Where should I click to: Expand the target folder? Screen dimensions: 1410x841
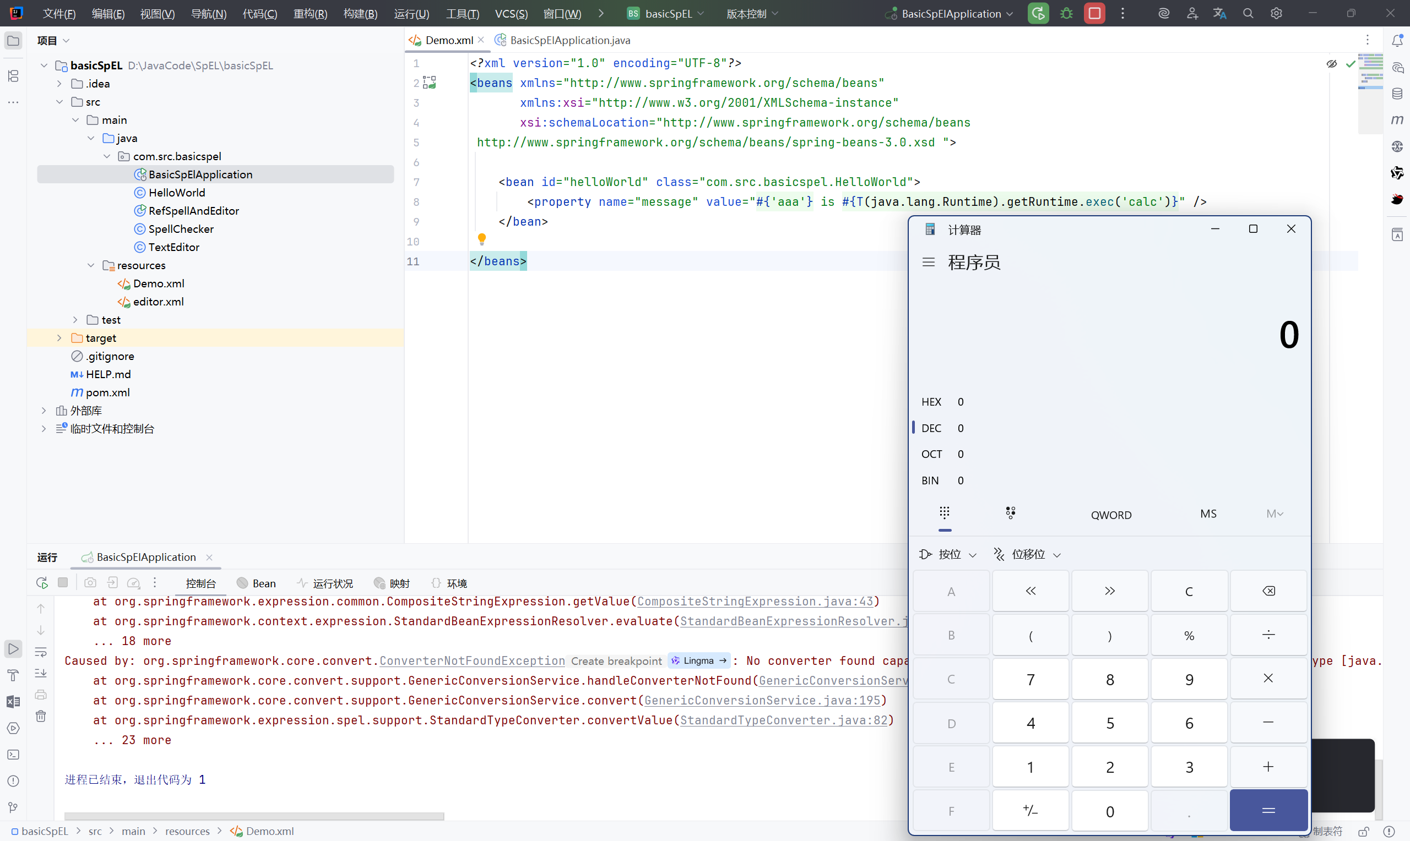[59, 338]
